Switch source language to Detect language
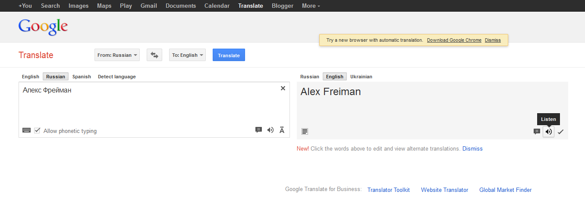The height and width of the screenshot is (222, 585). point(117,77)
